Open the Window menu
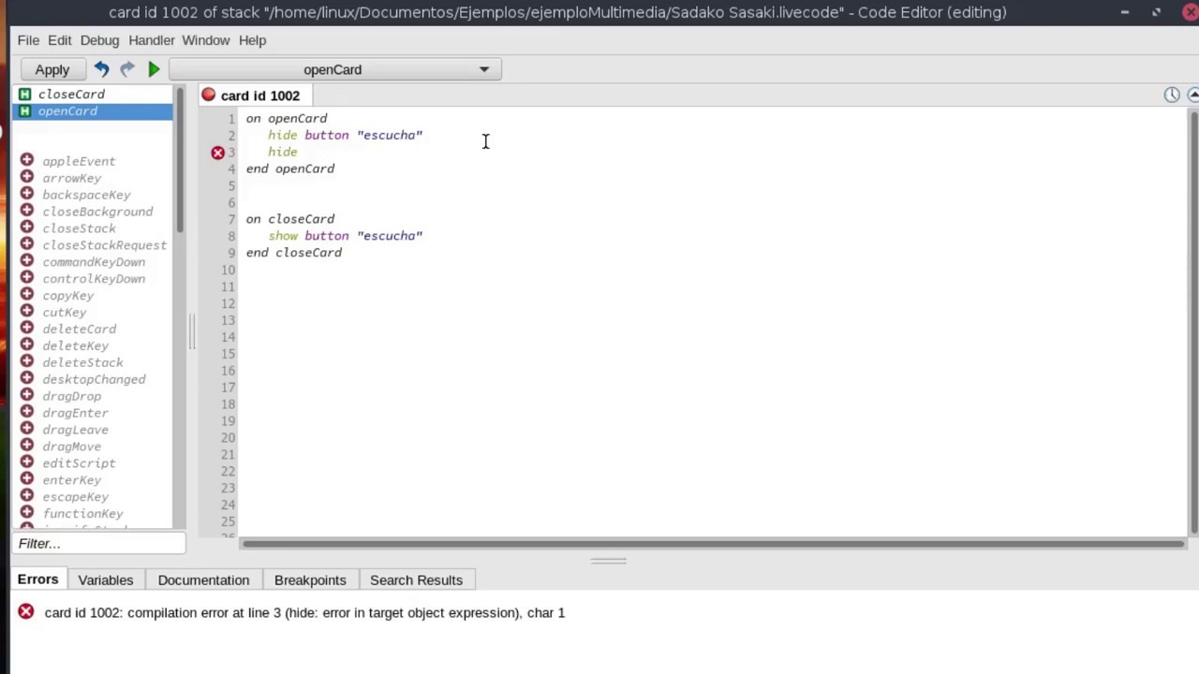The width and height of the screenshot is (1199, 674). (x=206, y=40)
